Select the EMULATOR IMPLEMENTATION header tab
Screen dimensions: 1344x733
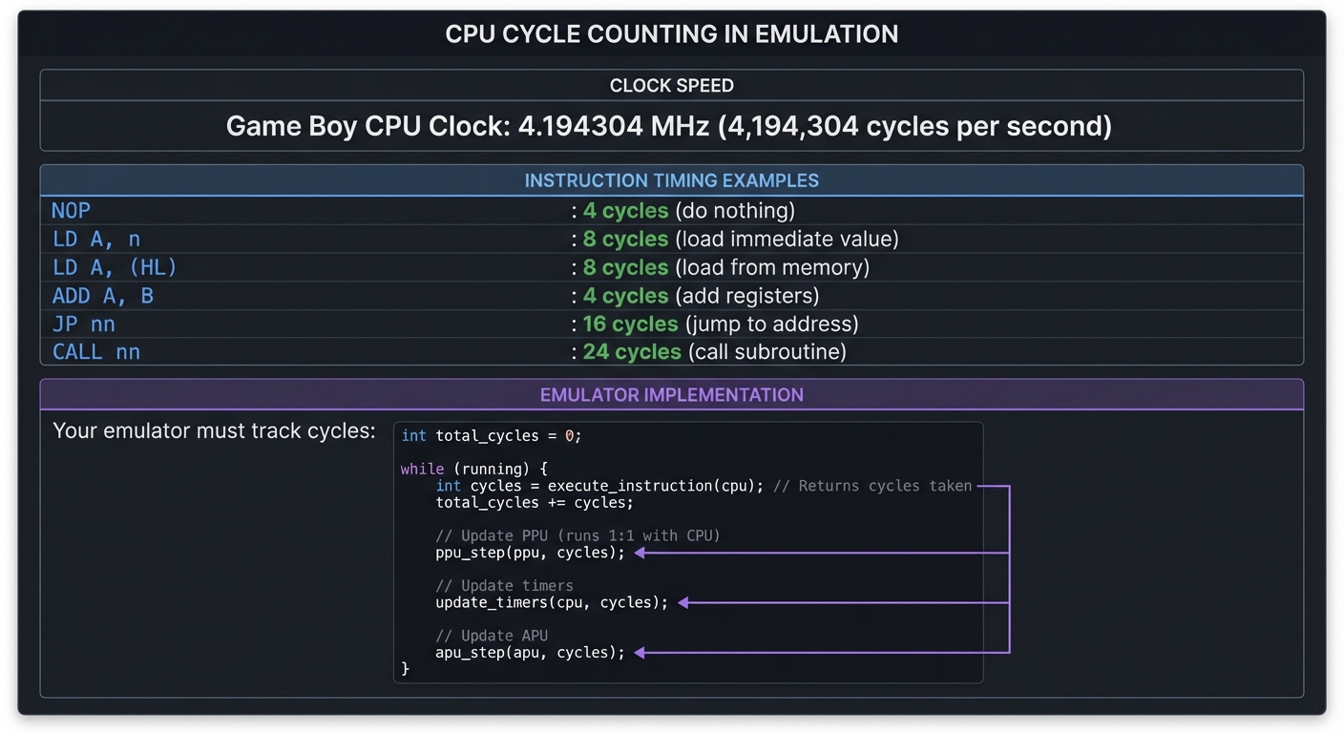(672, 394)
